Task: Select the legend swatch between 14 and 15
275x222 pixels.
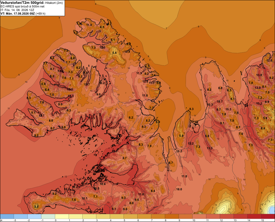Action: (x=254, y=216)
